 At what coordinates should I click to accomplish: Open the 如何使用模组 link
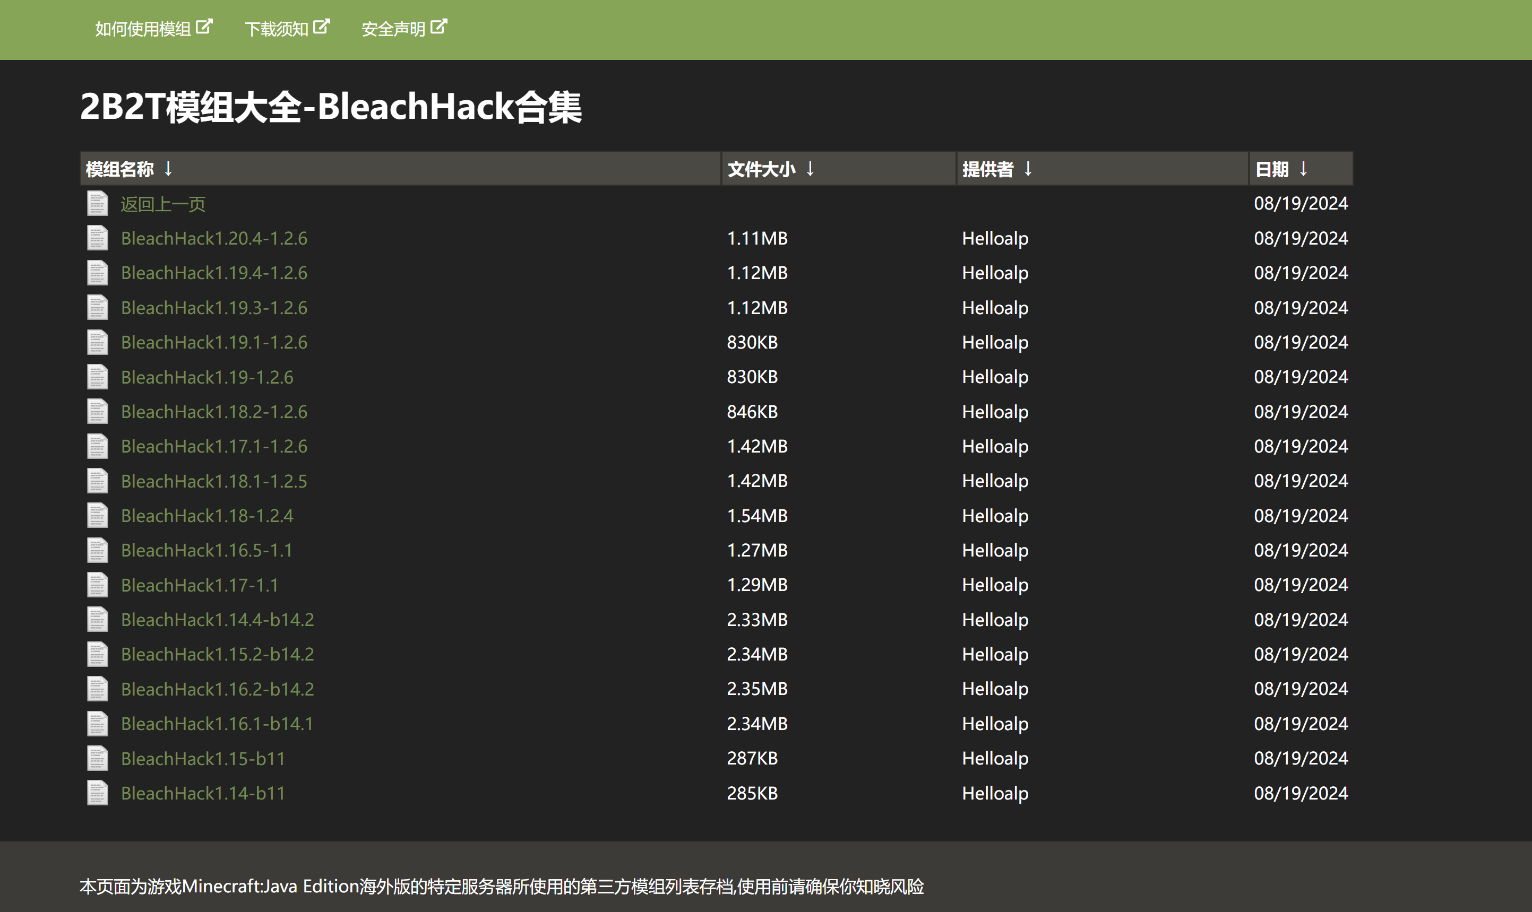[153, 29]
